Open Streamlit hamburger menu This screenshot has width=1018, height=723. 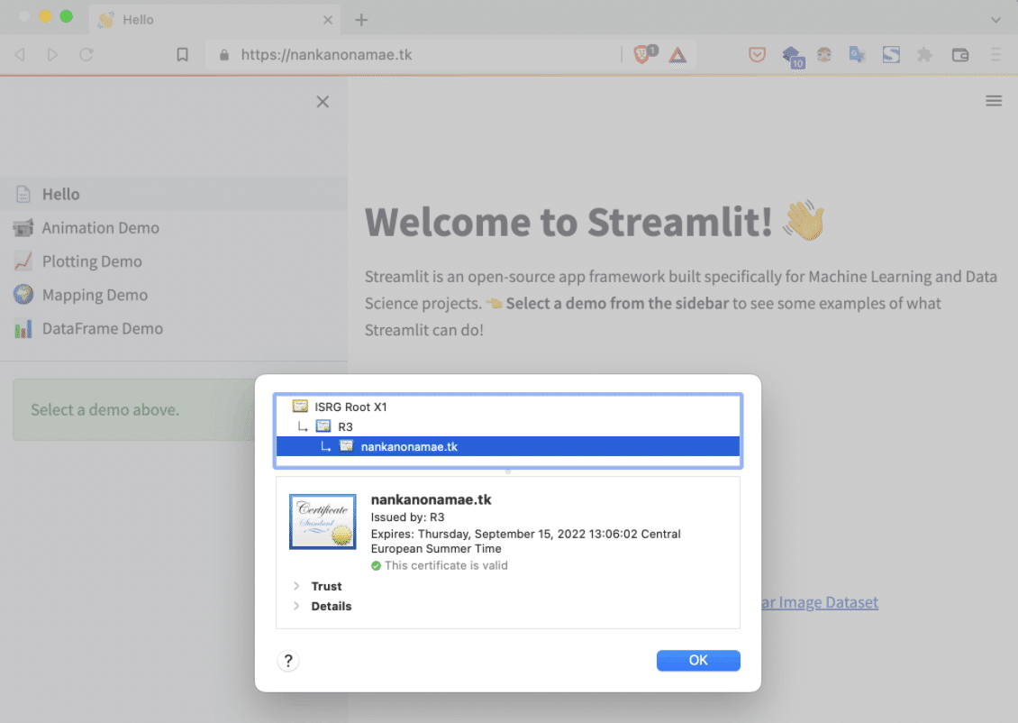994,101
